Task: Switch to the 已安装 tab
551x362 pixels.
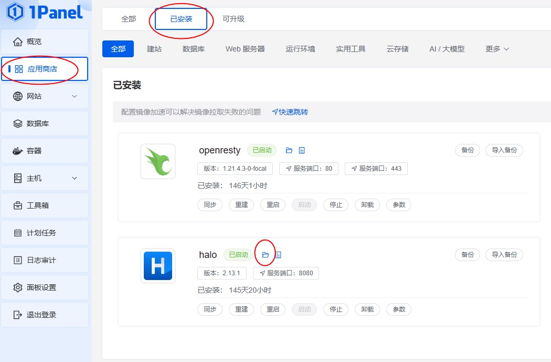Action: point(182,19)
